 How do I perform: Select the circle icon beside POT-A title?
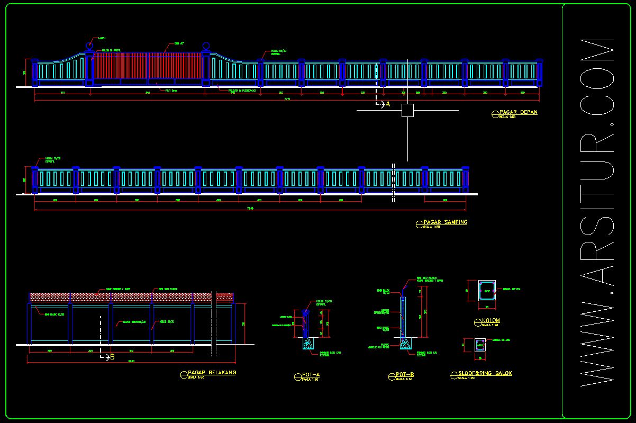pos(297,377)
